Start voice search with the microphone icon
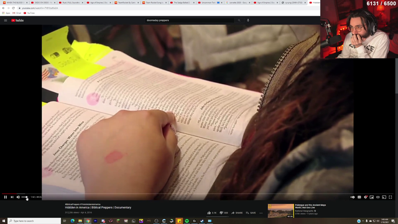 pos(248,21)
